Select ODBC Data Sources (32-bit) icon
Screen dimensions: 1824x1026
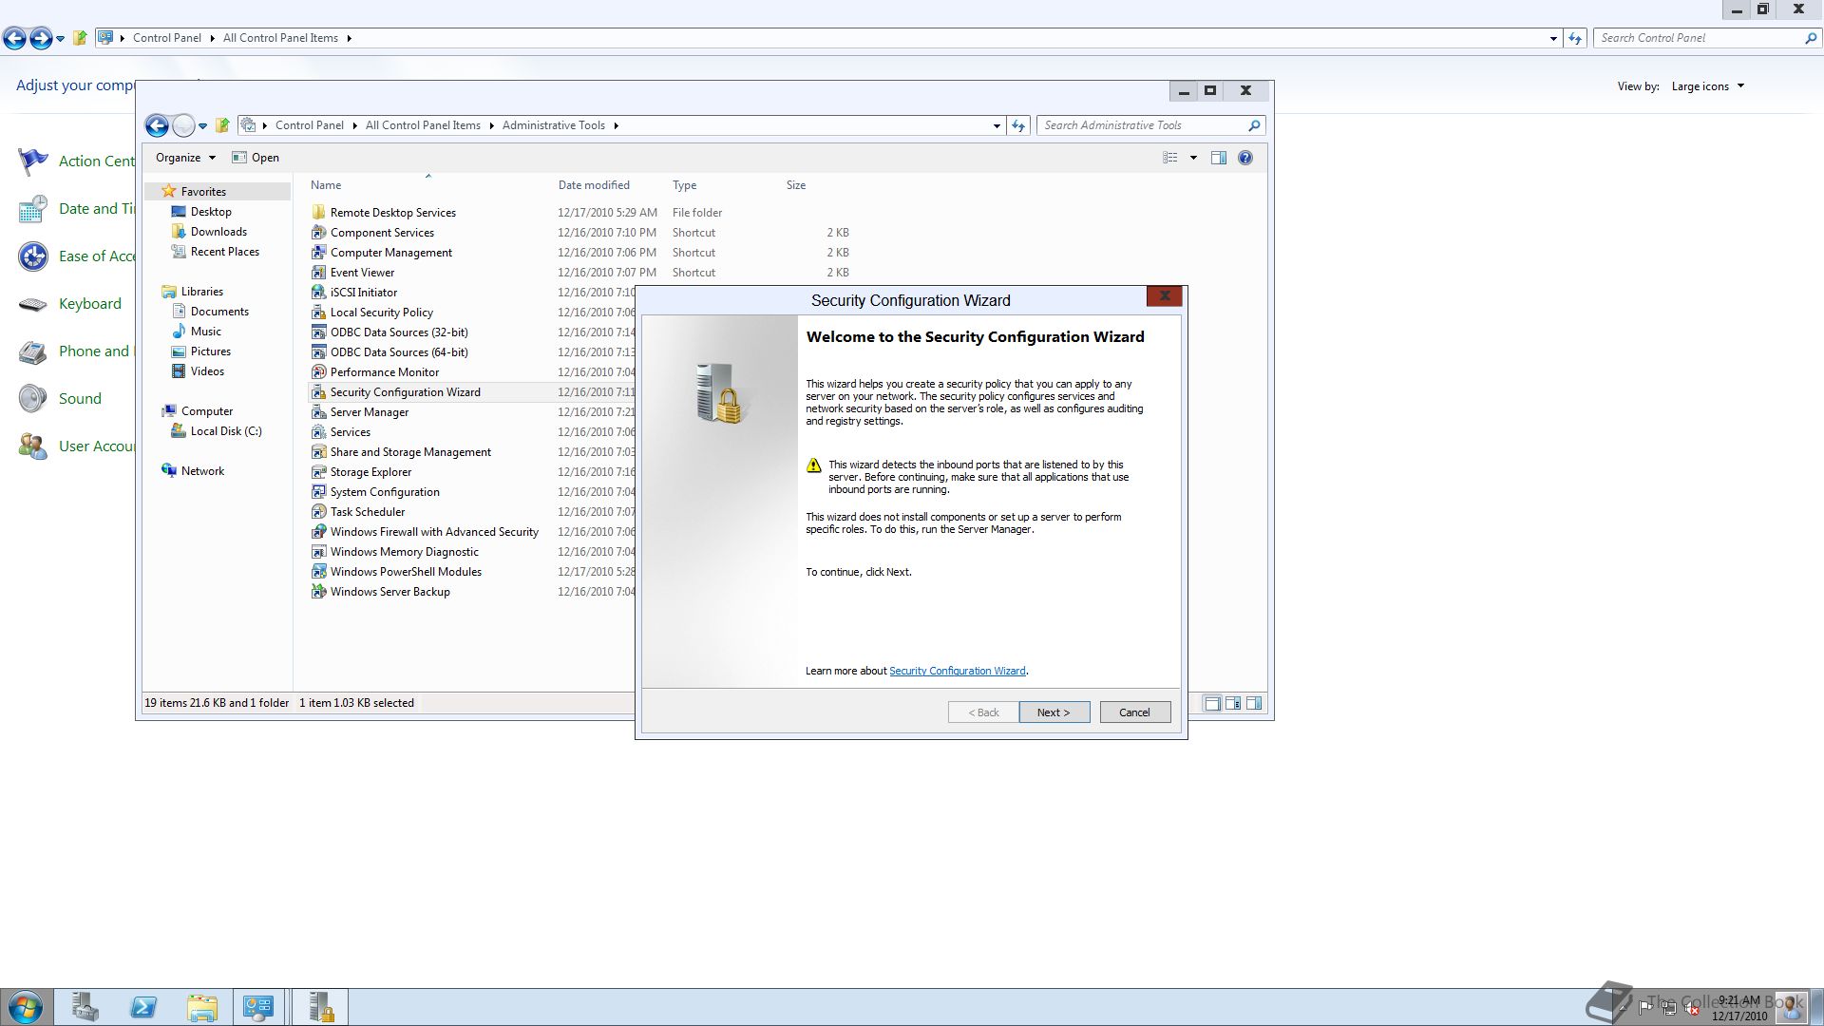(x=319, y=332)
